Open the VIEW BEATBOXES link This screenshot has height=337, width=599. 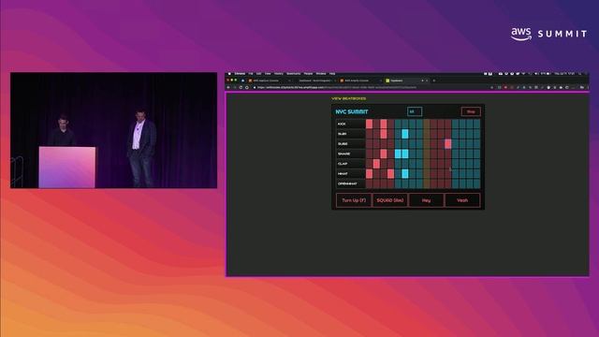[x=349, y=98]
